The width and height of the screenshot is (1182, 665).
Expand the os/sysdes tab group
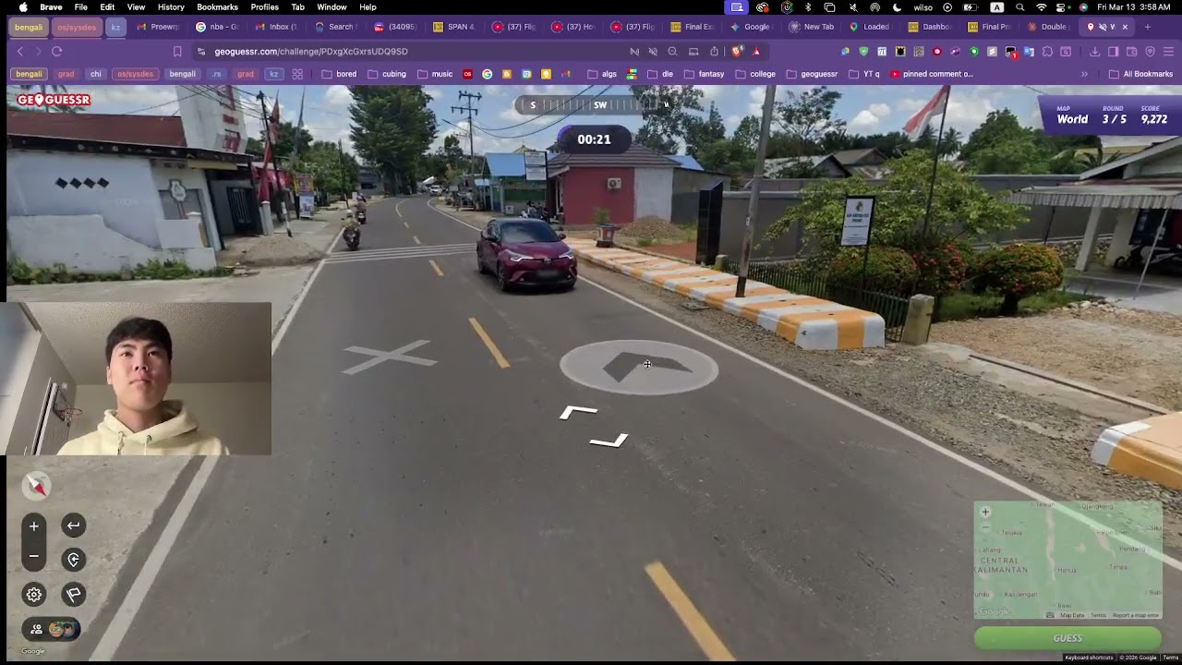(x=77, y=27)
